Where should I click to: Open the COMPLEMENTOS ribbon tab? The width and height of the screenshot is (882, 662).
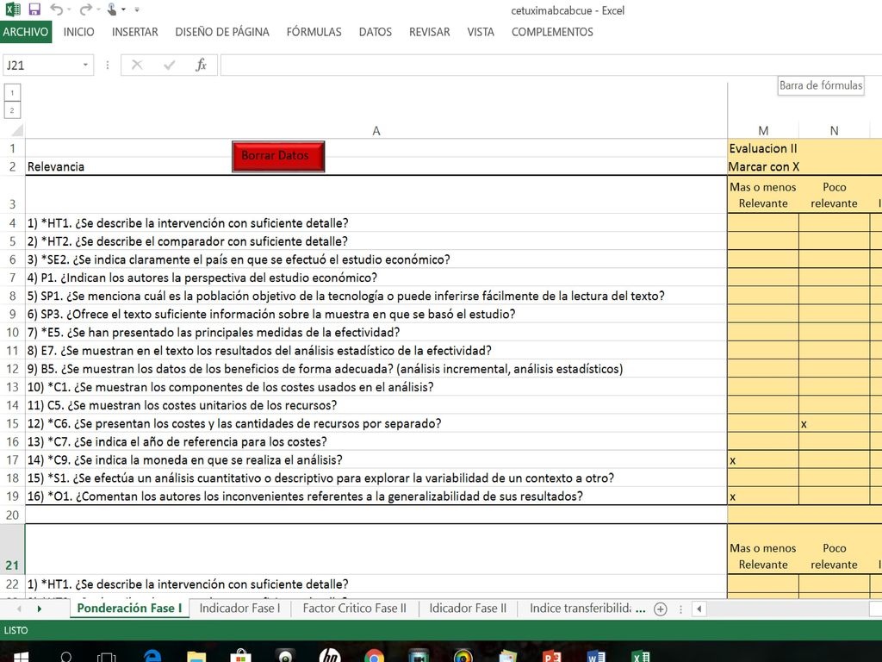click(x=552, y=32)
